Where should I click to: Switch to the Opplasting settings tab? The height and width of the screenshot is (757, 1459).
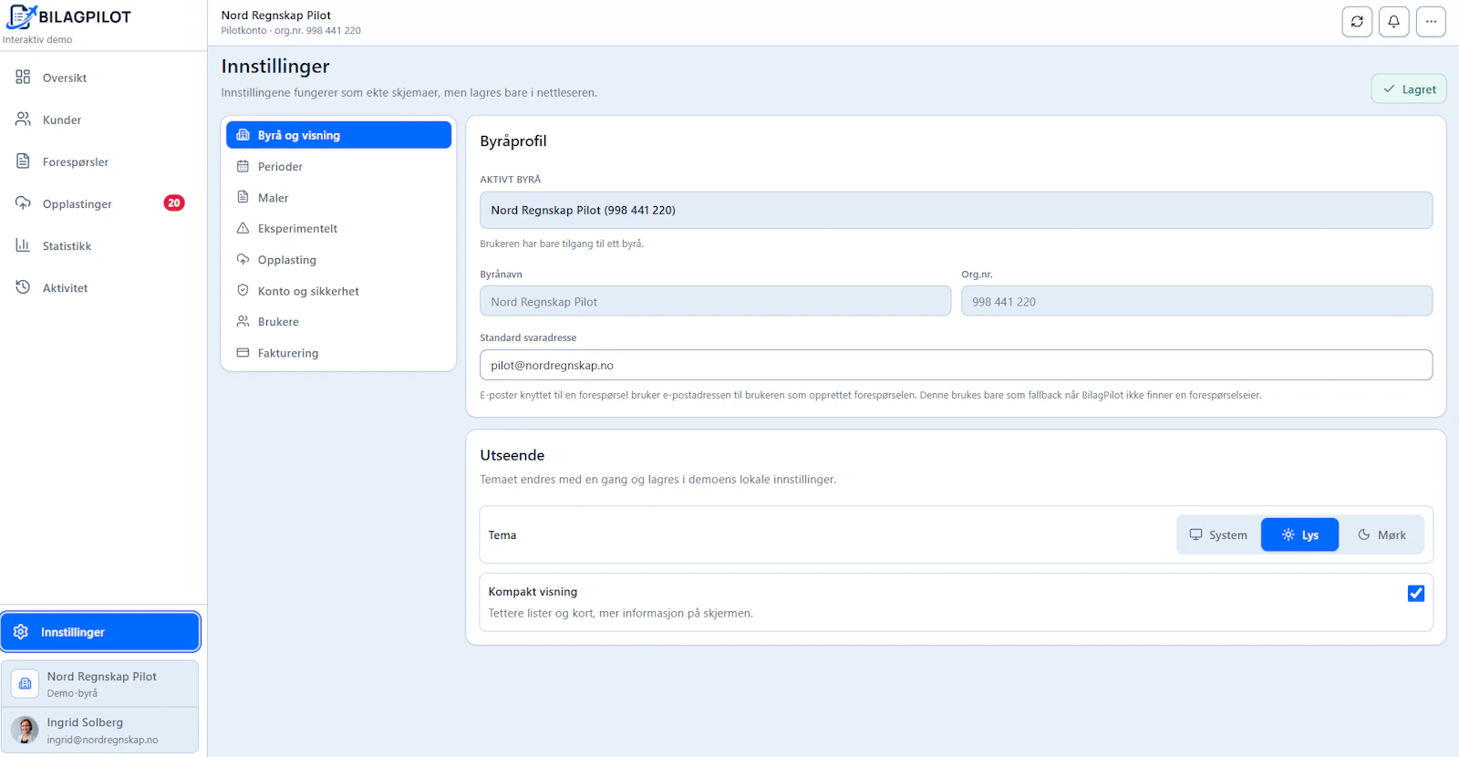(338, 259)
